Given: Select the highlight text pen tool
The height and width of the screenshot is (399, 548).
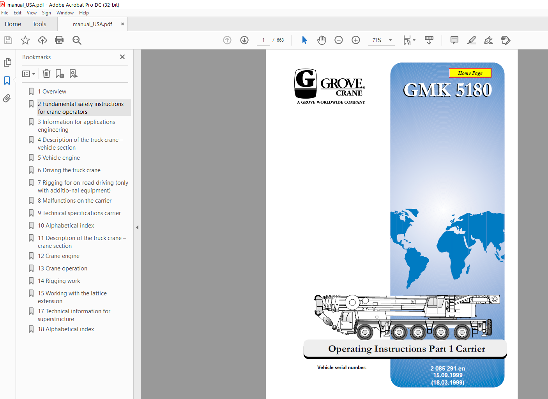Looking at the screenshot, I should point(472,40).
